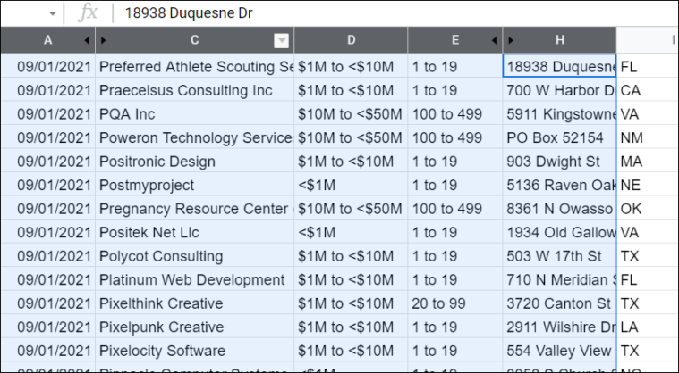Expand hidden column before column C
Viewport: 679px width, 373px height.
tap(103, 40)
